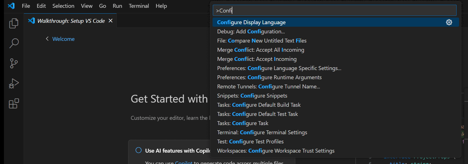Click the gear icon on Configure Display Language
468x164 pixels.
point(449,22)
